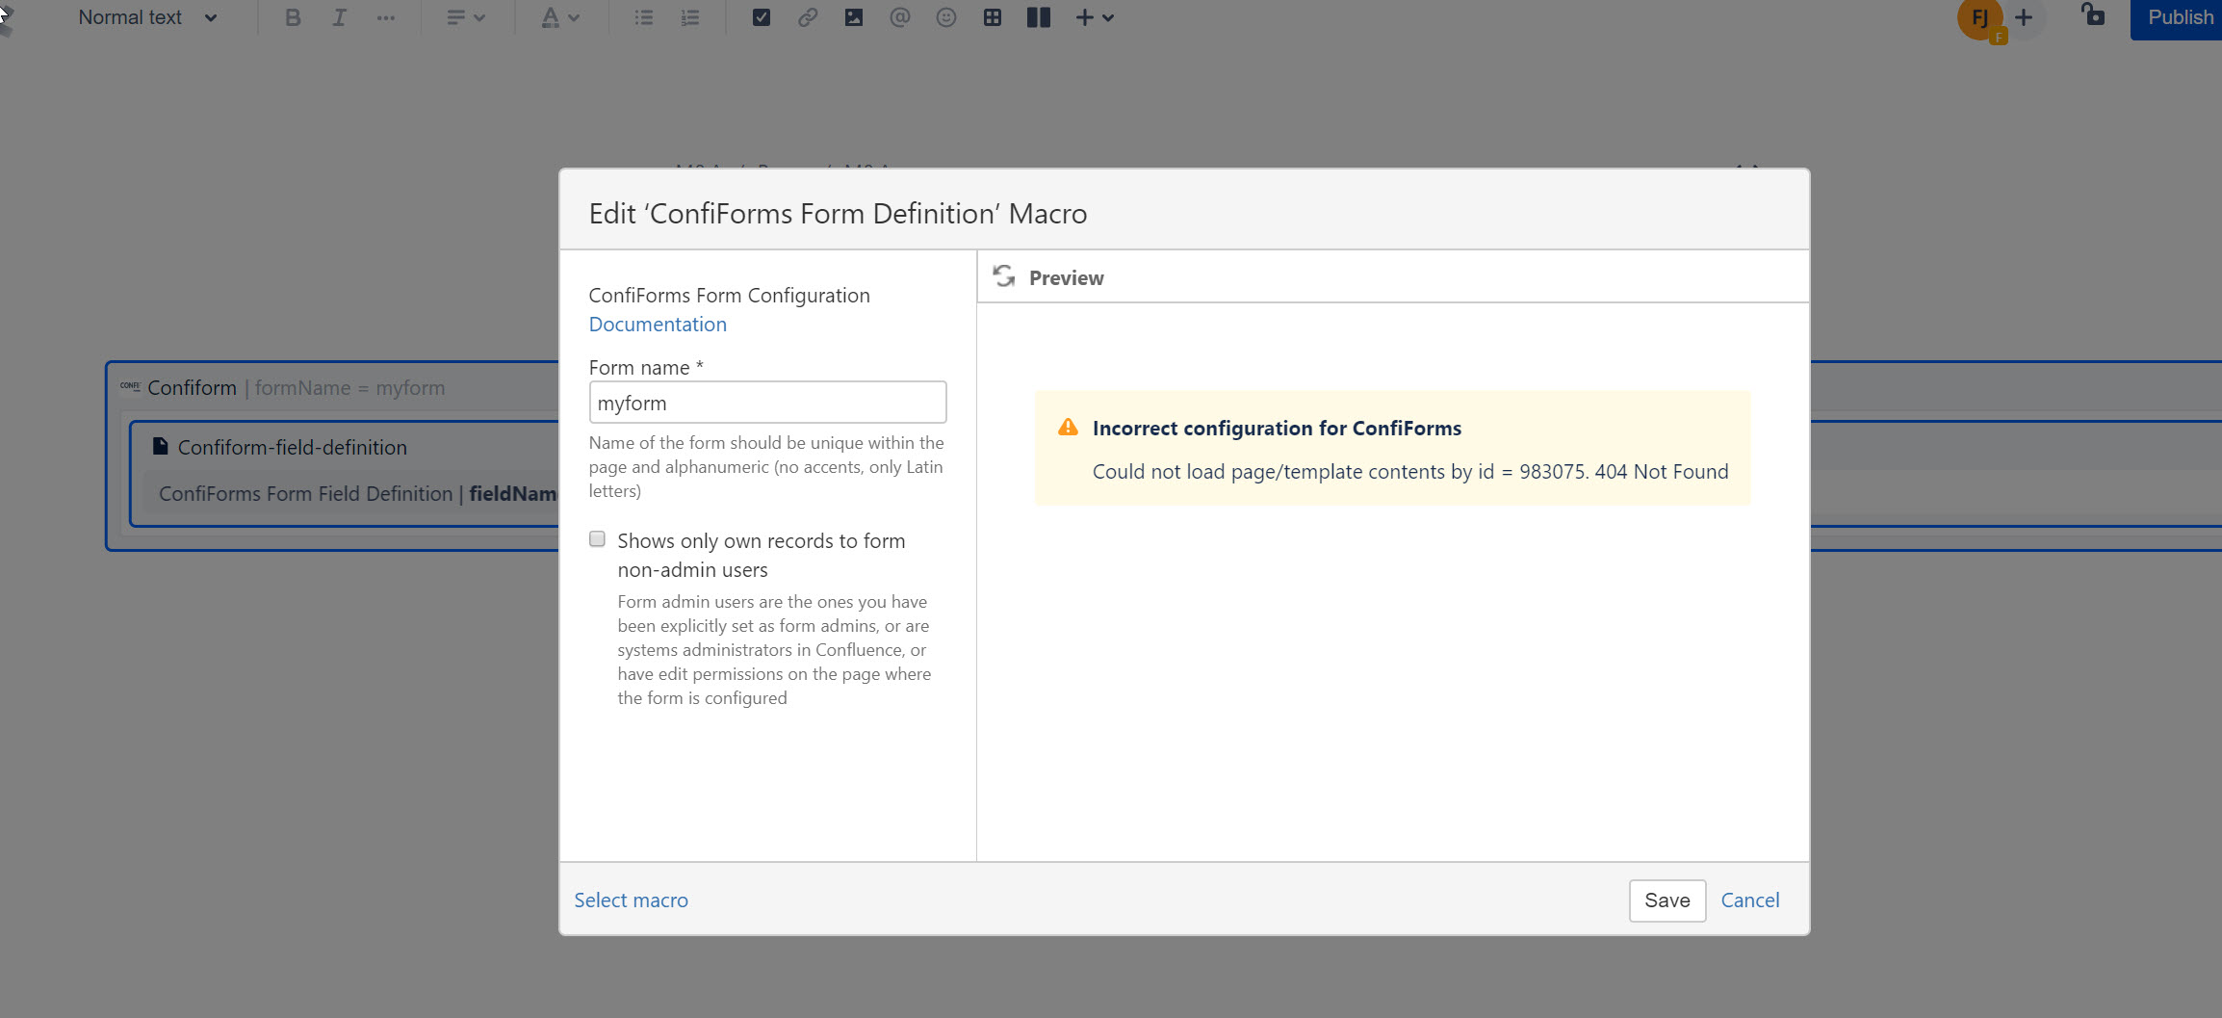Open the Normal text style dropdown
Image resolution: width=2222 pixels, height=1018 pixels.
(146, 17)
